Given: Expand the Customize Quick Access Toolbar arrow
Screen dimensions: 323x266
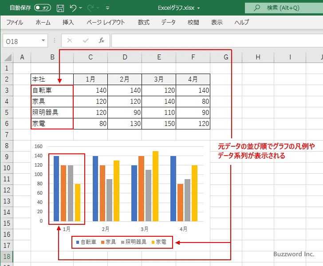Looking at the screenshot, I should click(x=108, y=8).
